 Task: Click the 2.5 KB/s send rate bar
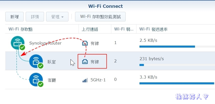click(177, 47)
